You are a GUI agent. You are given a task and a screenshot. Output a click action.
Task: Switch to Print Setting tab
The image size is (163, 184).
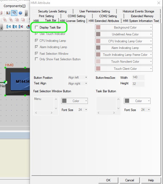coord(46,16)
